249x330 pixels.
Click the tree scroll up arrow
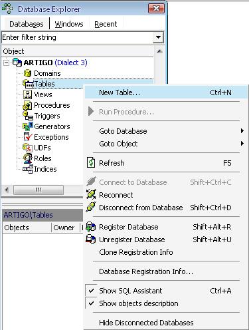[x=159, y=51]
